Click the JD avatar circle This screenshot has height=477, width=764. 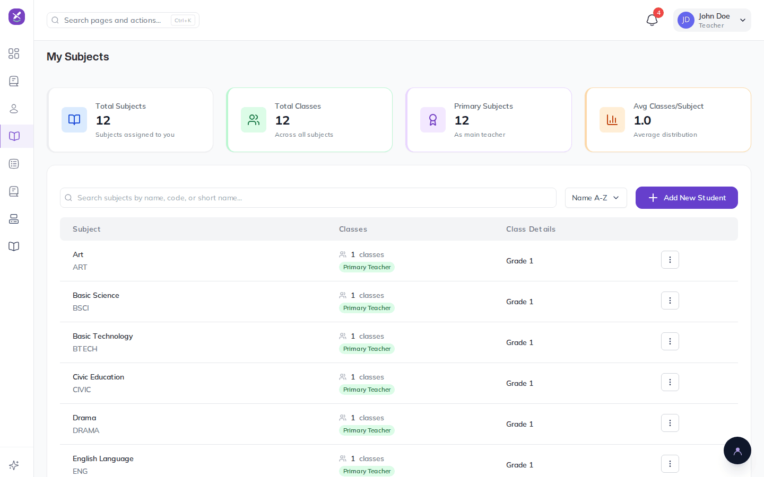coord(685,20)
